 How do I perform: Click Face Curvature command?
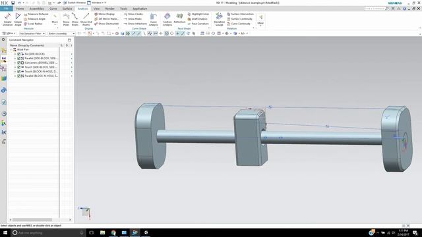(x=198, y=24)
